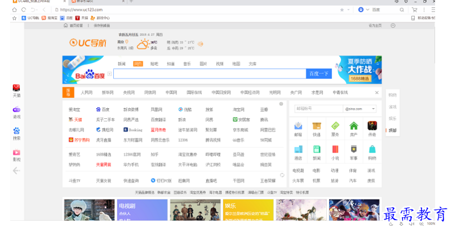Open the three-dot more options menu
452x232 pixels.
click(x=424, y=10)
